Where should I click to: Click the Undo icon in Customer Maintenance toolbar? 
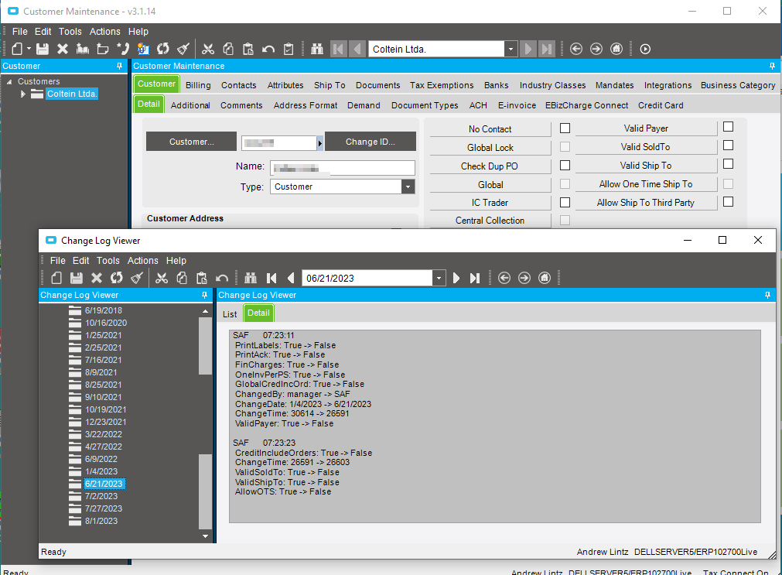268,49
